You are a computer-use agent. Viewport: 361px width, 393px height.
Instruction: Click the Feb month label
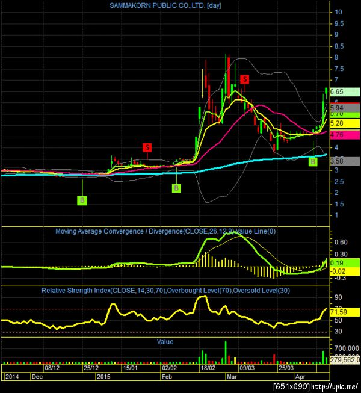point(167,377)
